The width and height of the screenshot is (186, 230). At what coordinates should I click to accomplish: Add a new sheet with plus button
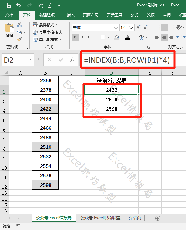pos(158,218)
